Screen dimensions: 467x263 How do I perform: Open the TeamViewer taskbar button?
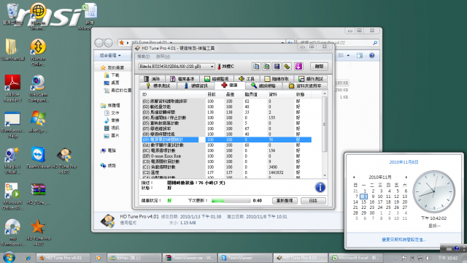[245, 258]
